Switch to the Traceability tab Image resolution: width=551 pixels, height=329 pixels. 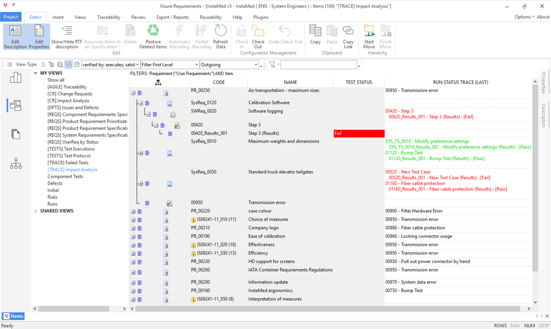point(109,17)
